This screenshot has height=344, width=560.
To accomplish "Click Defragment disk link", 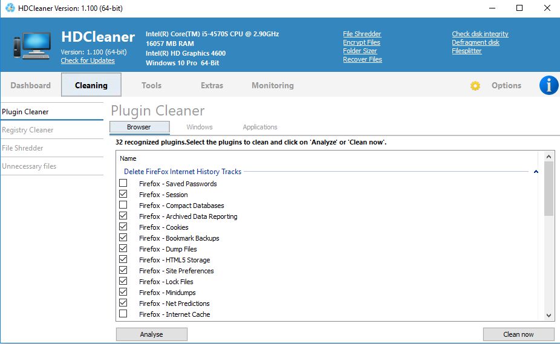I will [x=475, y=42].
